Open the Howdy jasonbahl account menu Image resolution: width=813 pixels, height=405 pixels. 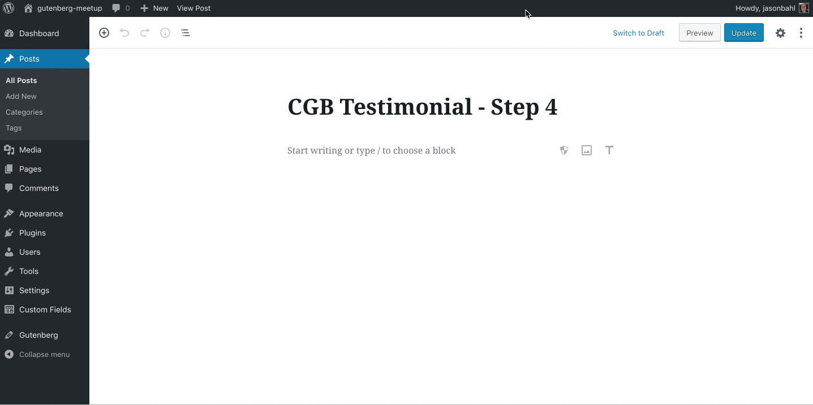(772, 8)
